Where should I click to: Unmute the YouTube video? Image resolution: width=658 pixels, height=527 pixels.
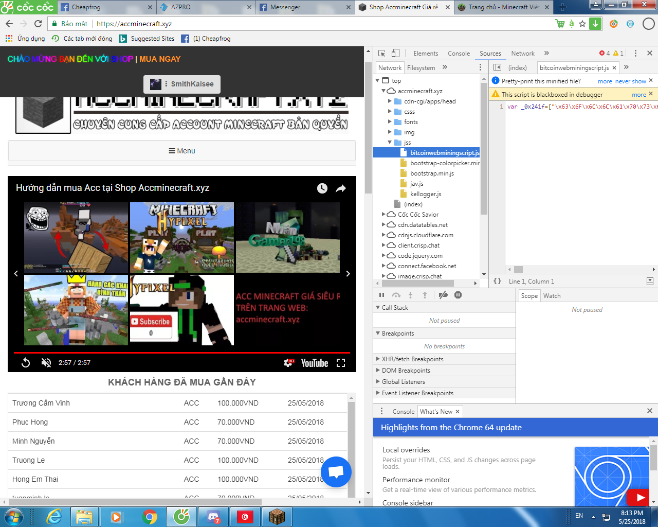[x=46, y=363]
